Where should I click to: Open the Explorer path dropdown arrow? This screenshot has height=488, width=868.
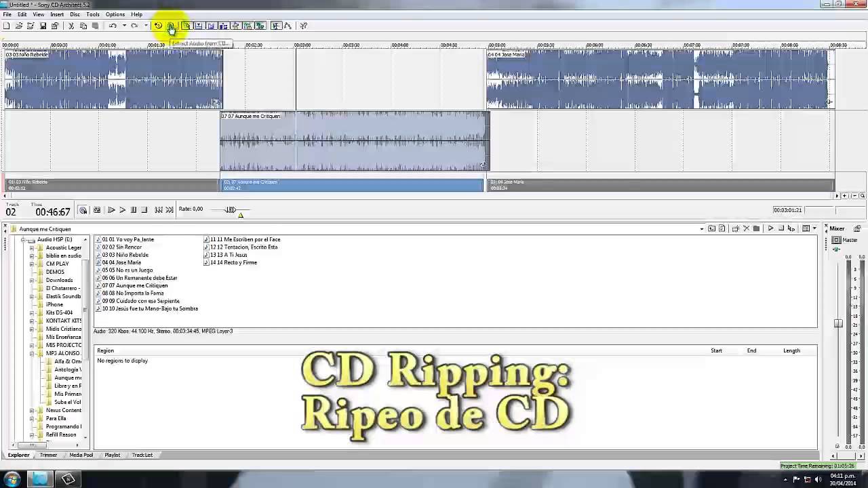click(702, 229)
